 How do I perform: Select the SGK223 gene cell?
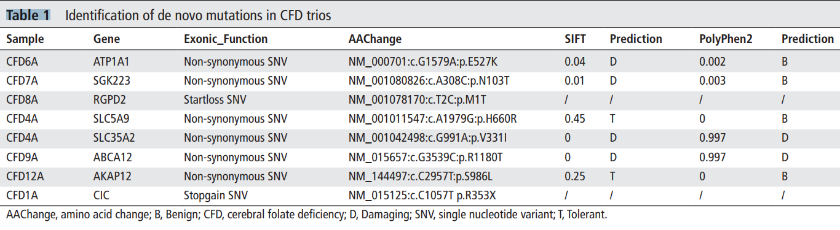tap(112, 81)
